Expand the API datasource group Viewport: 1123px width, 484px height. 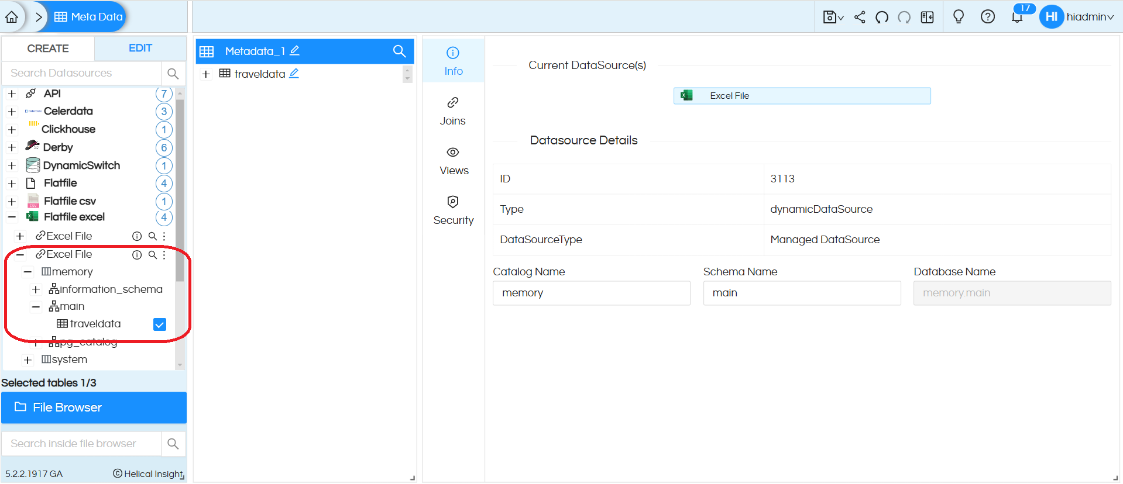12,94
